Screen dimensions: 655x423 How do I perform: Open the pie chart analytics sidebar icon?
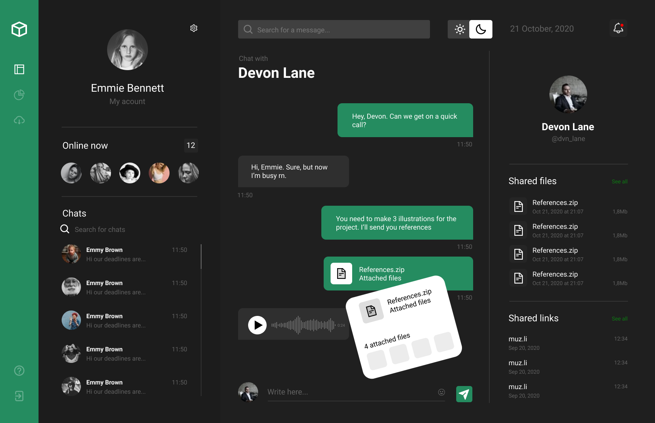19,95
